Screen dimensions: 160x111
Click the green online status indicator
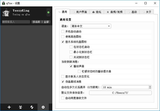(x=48, y=13)
